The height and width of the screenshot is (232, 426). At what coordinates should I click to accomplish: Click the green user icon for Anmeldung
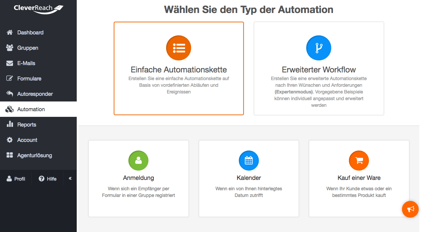click(x=138, y=161)
